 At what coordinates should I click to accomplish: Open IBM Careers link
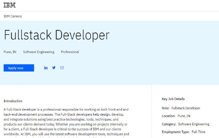pyautogui.click(x=13, y=16)
